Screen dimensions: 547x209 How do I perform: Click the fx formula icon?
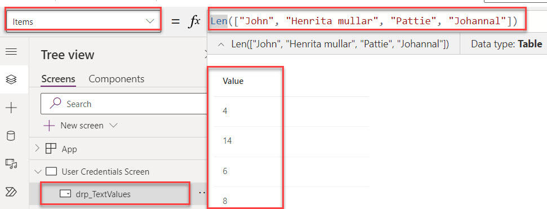click(x=194, y=21)
